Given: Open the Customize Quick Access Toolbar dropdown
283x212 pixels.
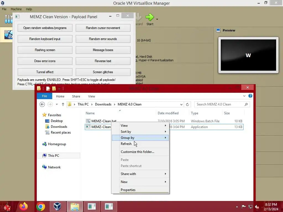Looking at the screenshot, I should tap(59, 89).
